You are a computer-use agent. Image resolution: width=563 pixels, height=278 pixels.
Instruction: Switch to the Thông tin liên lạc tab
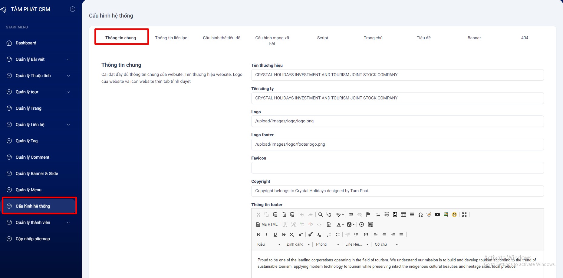[x=171, y=38]
